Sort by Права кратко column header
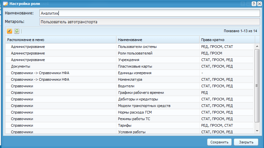 [x=227, y=40]
